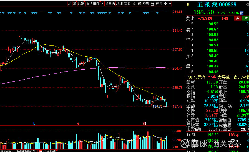
Task: Click the 264.44 price axis label
Action: coord(177,69)
